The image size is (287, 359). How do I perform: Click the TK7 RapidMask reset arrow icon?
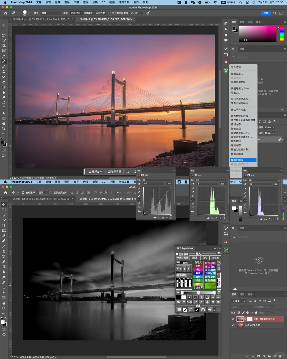219,293
